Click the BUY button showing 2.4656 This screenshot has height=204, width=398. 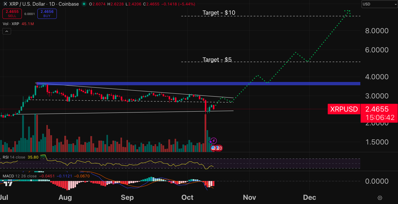tap(47, 14)
